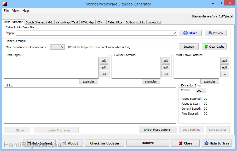Click the question mark icon on Help (online)

click(29, 143)
